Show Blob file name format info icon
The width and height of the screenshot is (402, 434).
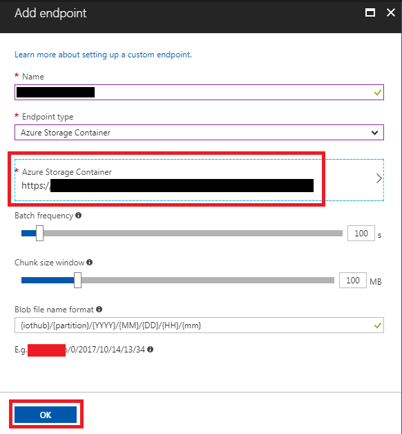tap(99, 309)
